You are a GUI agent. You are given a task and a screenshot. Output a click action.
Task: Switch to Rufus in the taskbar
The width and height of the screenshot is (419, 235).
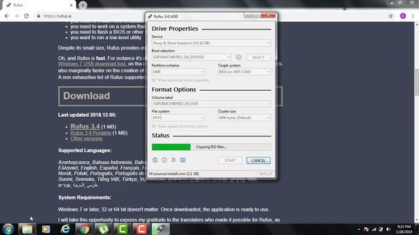[x=160, y=229]
